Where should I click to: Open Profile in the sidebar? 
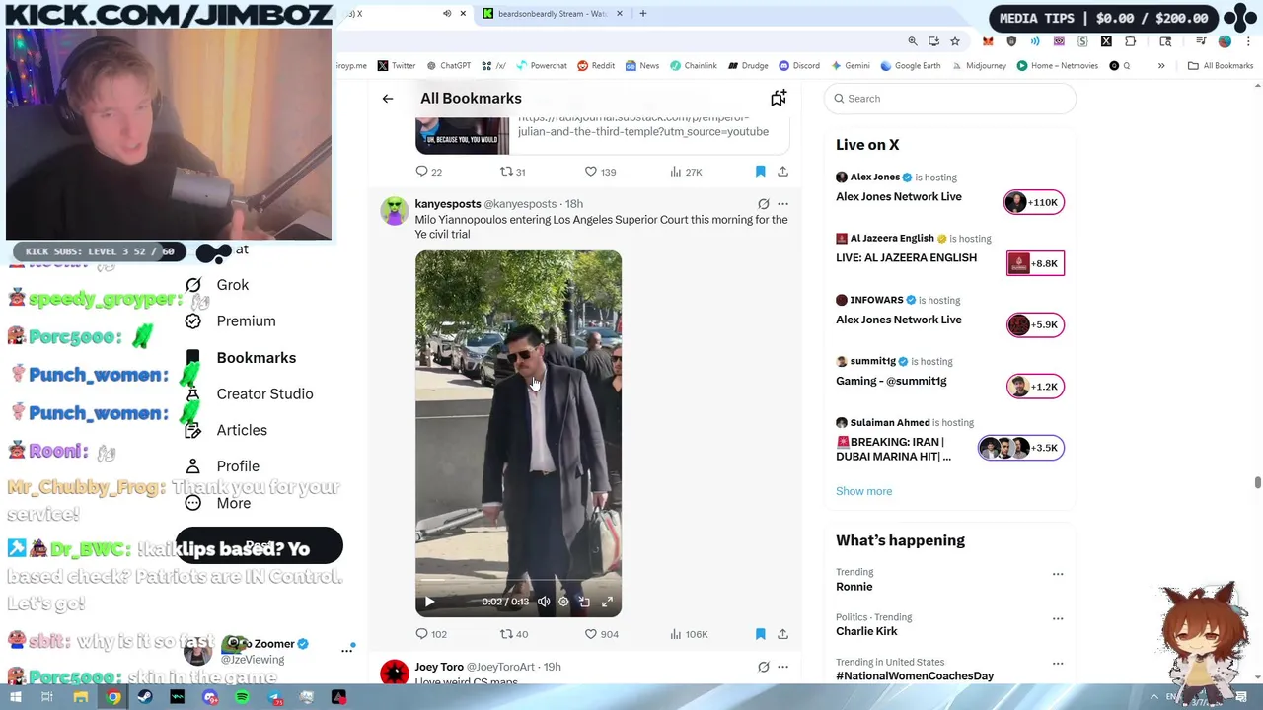click(x=223, y=466)
